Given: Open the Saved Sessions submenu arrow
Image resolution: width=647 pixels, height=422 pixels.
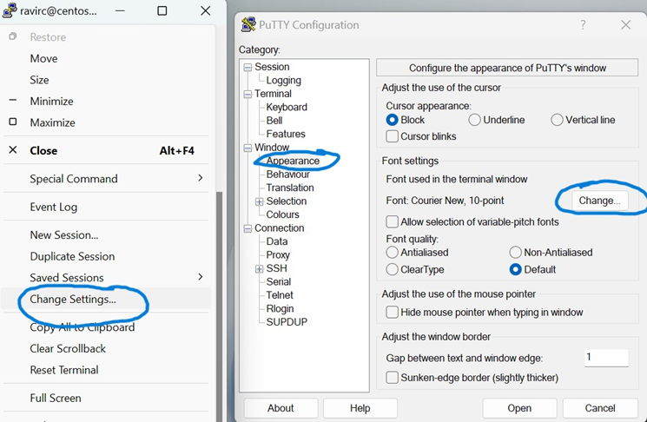Looking at the screenshot, I should tap(201, 276).
